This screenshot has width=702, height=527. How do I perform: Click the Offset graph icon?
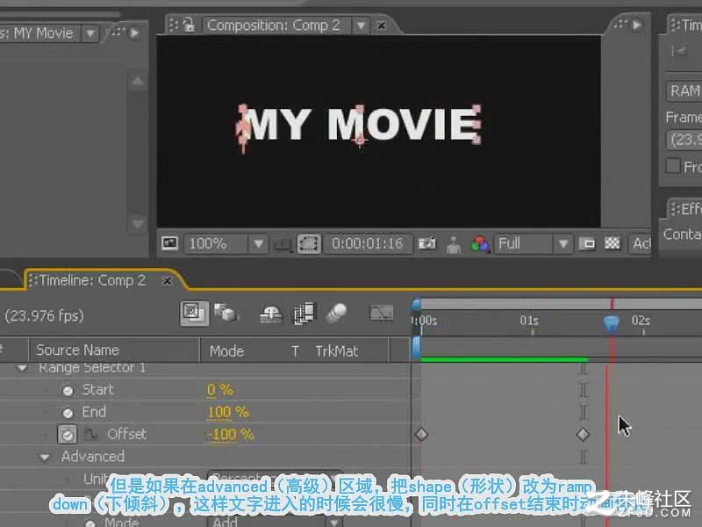coord(91,434)
